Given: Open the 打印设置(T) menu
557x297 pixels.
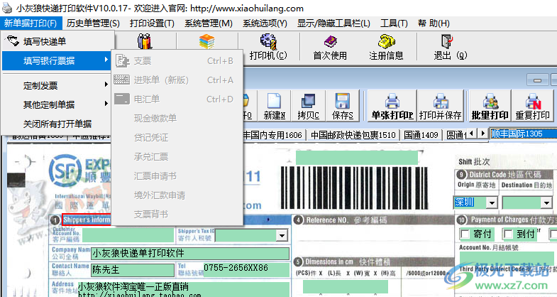Looking at the screenshot, I should tap(152, 23).
